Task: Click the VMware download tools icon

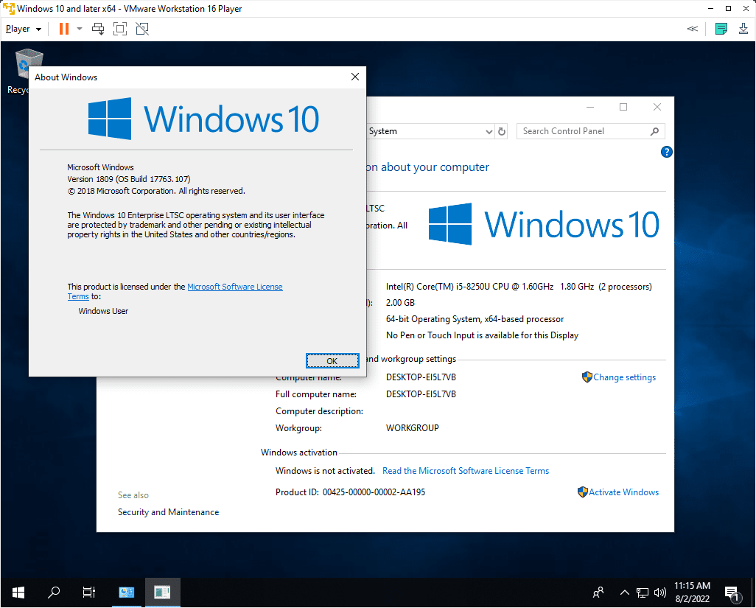Action: pos(743,29)
